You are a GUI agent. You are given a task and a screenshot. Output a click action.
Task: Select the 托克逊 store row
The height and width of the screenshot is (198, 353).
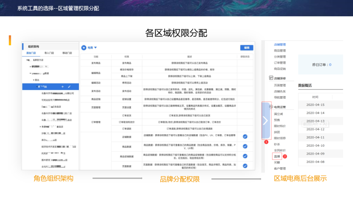coord(53,154)
